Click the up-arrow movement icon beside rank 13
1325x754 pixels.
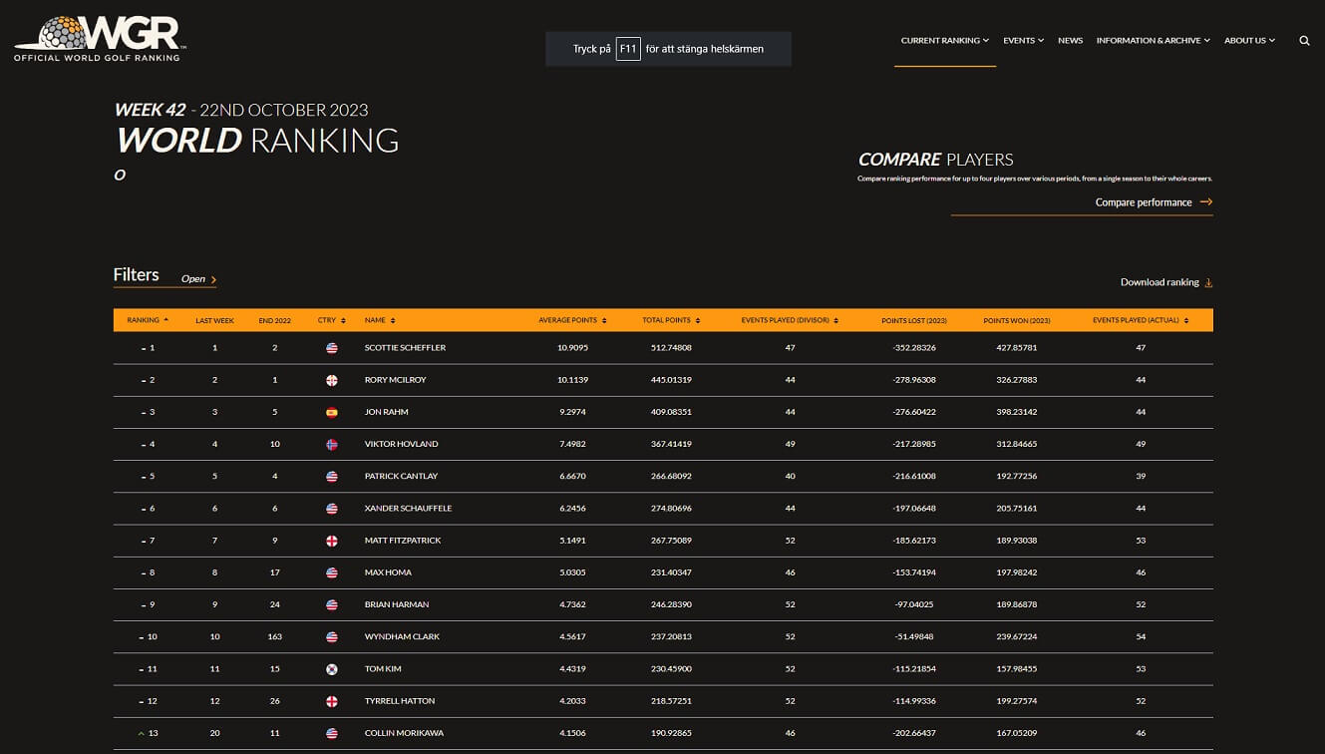click(x=142, y=733)
